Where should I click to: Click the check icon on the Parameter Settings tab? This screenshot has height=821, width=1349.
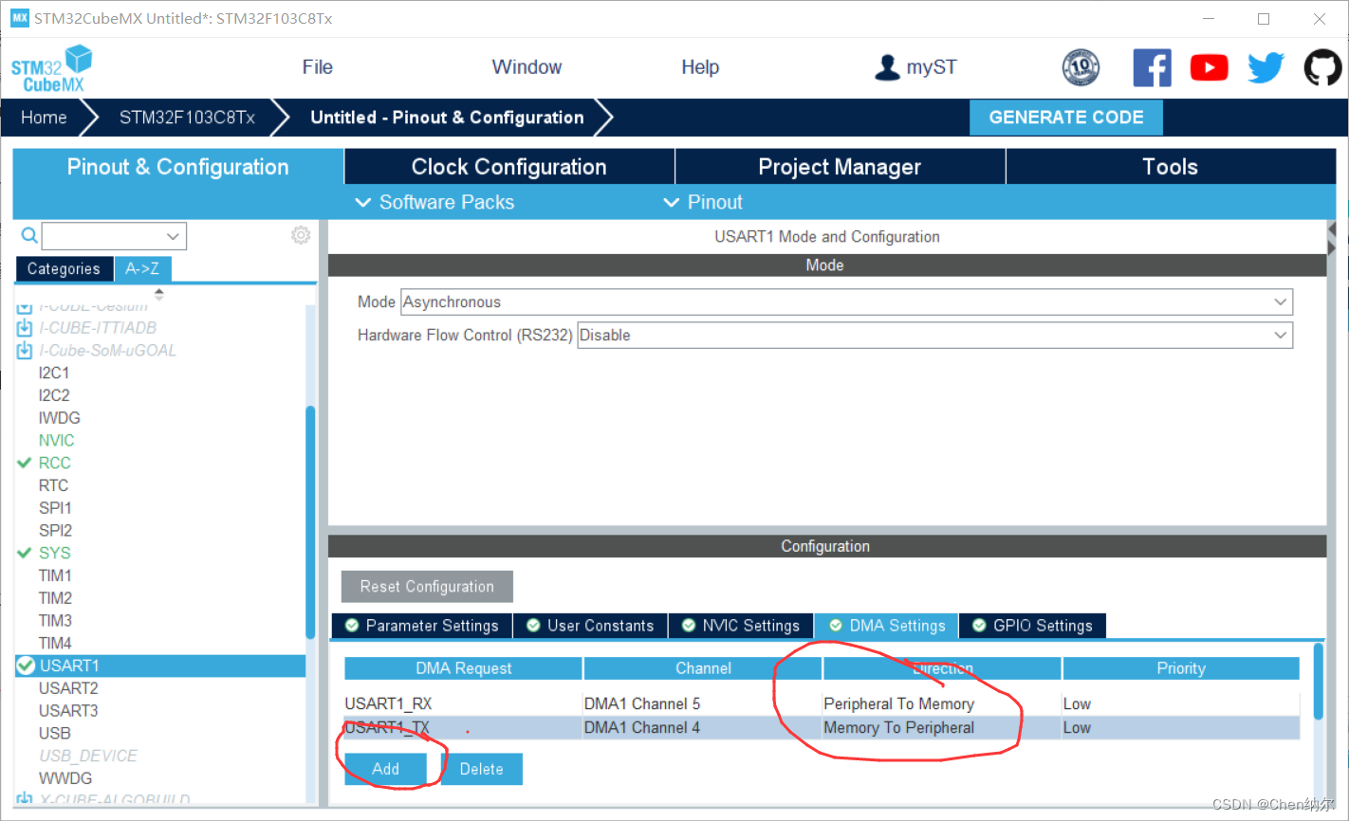pyautogui.click(x=352, y=626)
